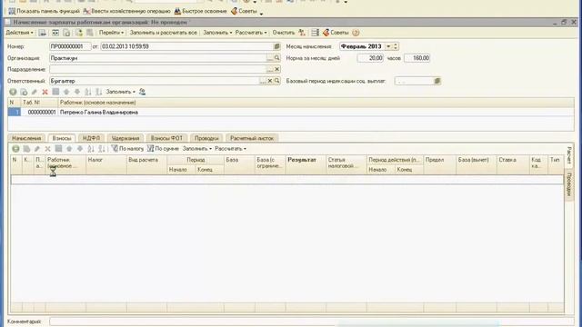Add a new row to the employee list
Screen dimensions: 582x327
coord(13,92)
